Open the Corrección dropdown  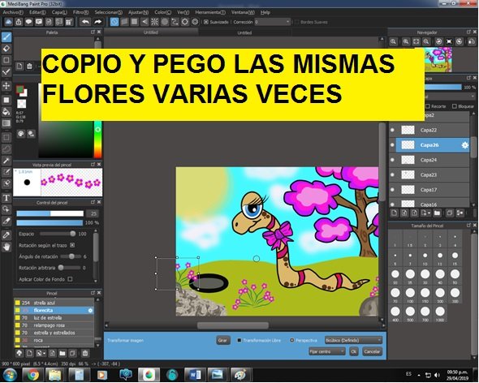[x=273, y=22]
